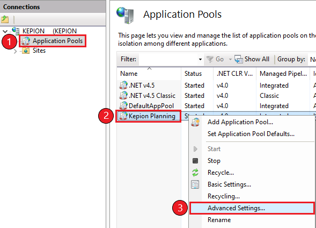The image size is (316, 228).
Task: Click the Start play-arrow icon
Action: click(195, 149)
